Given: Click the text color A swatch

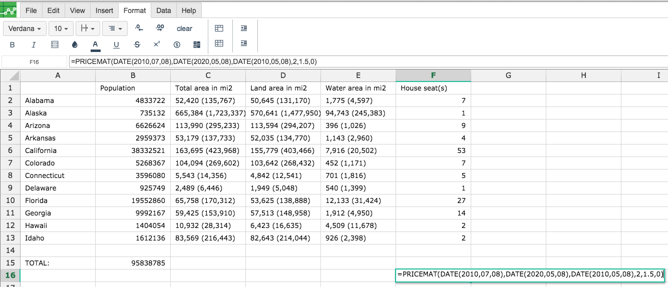Looking at the screenshot, I should [95, 44].
